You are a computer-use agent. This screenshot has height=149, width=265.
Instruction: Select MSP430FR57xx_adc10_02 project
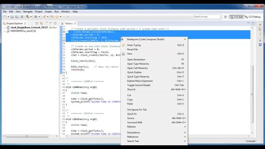23,31
